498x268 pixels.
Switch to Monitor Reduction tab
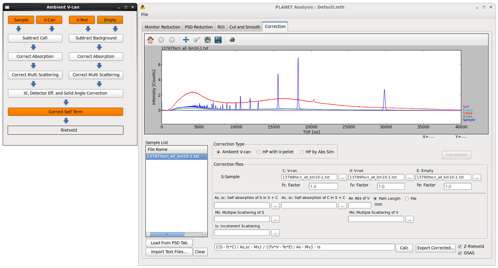tap(162, 27)
